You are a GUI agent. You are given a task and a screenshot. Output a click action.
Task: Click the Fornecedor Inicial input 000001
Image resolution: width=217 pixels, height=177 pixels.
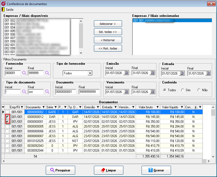click(13, 73)
